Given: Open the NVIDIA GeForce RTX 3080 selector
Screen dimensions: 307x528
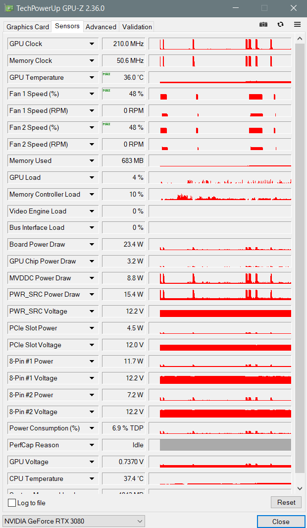Looking at the screenshot, I should click(x=74, y=521).
